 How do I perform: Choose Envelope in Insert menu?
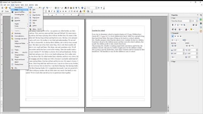(18, 47)
